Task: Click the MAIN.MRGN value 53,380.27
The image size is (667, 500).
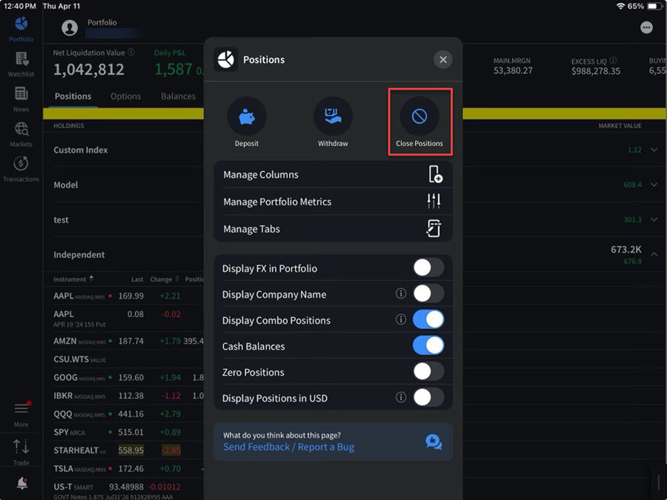Action: [513, 70]
